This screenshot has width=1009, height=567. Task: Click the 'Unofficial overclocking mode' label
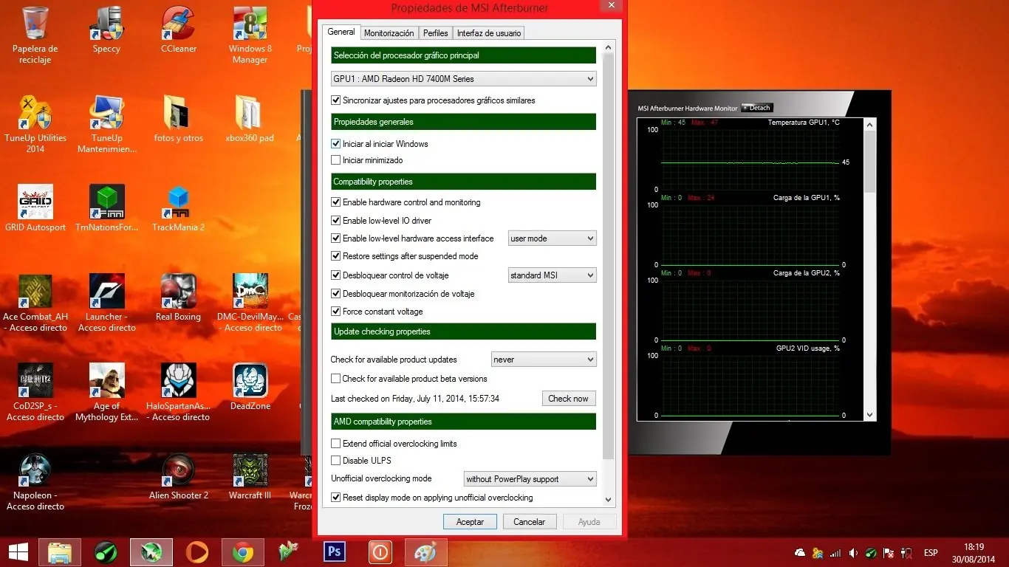coord(381,478)
